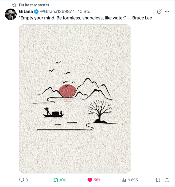Click the "Du hast repostet" label

coord(34,5)
